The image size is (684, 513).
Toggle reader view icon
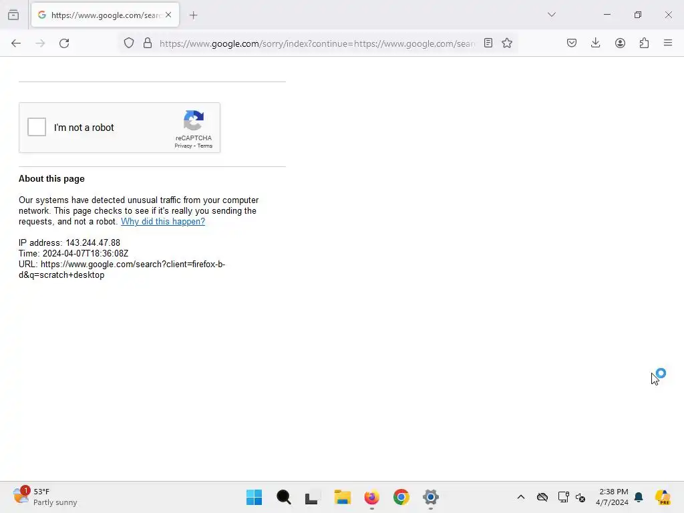pos(488,43)
